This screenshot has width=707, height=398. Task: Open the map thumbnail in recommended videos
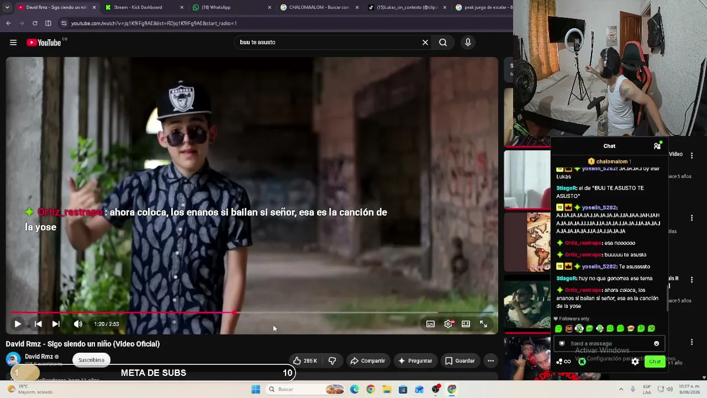coord(527,242)
